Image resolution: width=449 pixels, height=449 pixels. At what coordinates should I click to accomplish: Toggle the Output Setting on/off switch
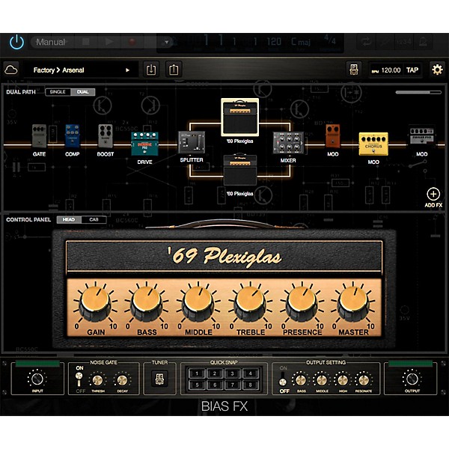pyautogui.click(x=284, y=379)
